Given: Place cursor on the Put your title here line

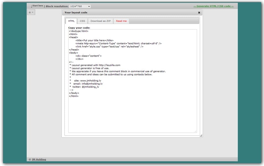Looking at the screenshot, I should 94,40.
